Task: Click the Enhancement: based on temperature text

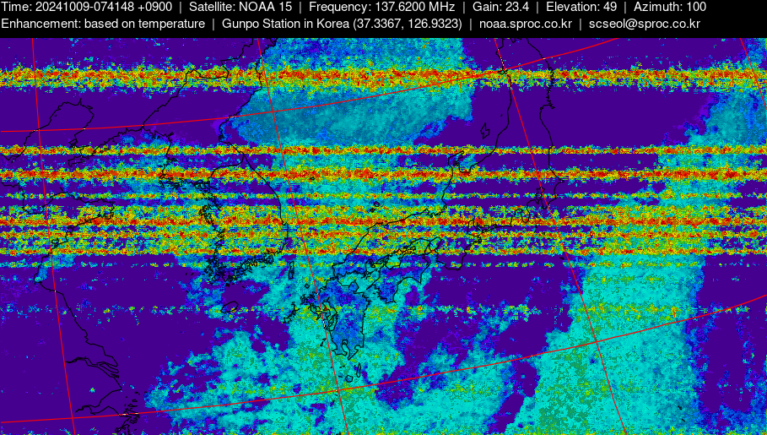Action: pyautogui.click(x=103, y=24)
